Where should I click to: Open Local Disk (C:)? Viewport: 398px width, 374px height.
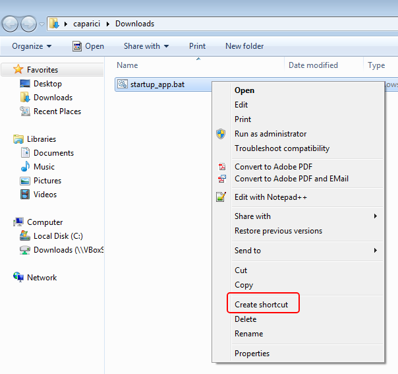[x=58, y=236]
